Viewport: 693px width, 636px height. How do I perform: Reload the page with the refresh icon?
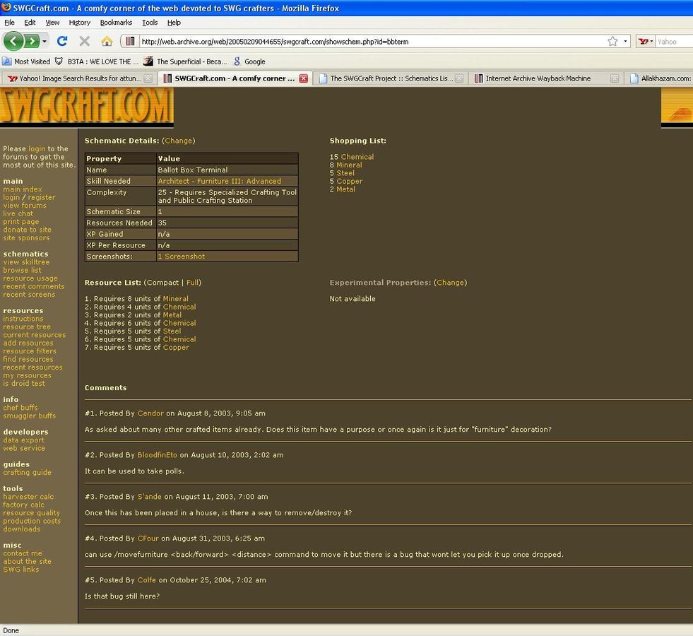(x=62, y=41)
